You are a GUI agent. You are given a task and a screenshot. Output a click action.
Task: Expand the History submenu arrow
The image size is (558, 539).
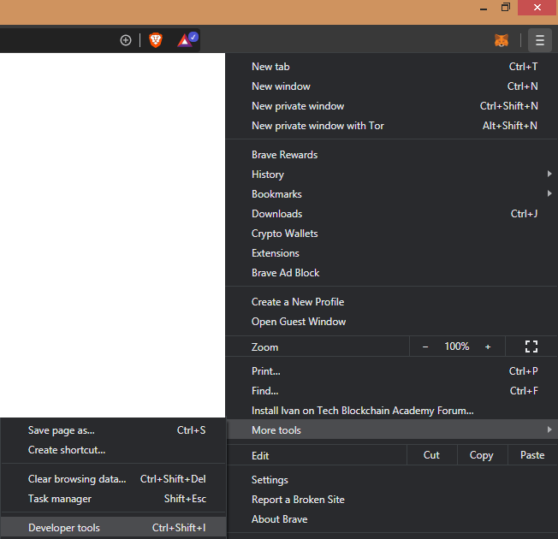tap(549, 174)
